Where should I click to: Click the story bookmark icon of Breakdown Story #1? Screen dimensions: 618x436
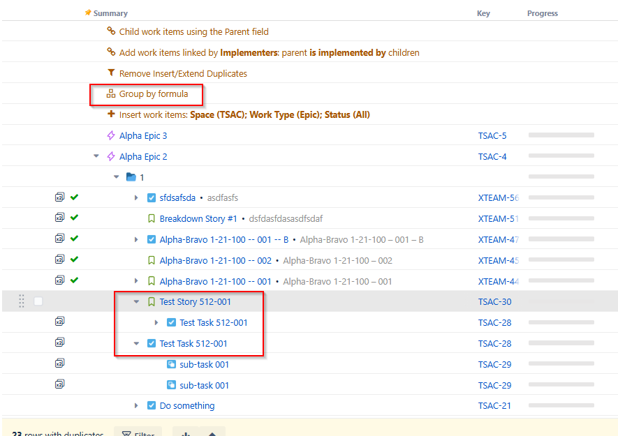coord(152,218)
